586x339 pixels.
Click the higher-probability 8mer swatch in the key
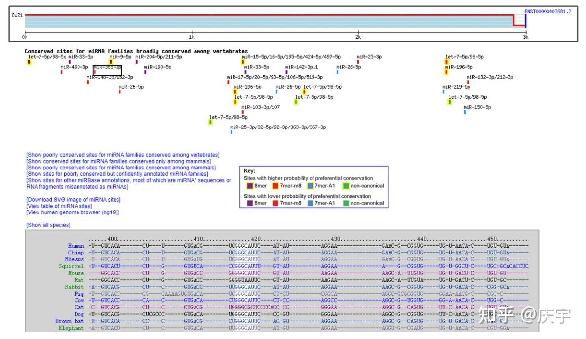click(x=250, y=186)
